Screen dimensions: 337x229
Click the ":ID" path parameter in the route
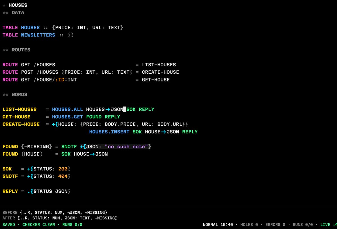coord(60,80)
